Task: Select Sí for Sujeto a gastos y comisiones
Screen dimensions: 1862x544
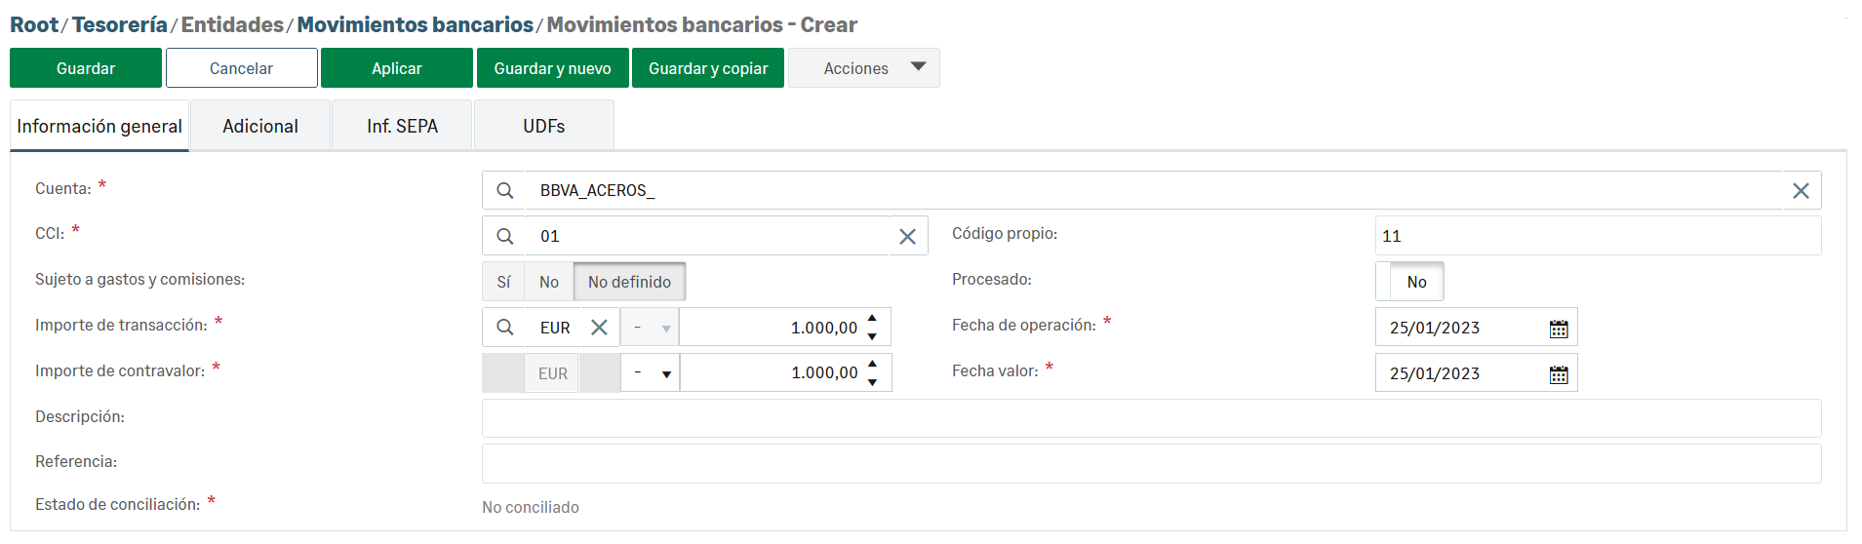Action: pos(503,282)
